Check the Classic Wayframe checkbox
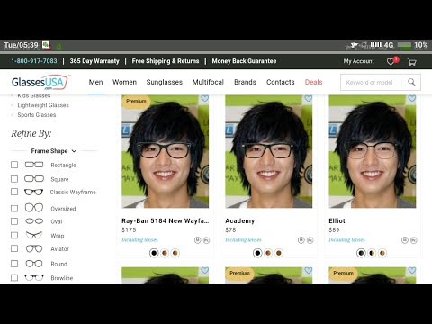 click(x=14, y=192)
